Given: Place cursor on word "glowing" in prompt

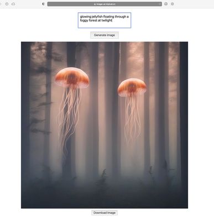Looking at the screenshot, I should [x=86, y=17].
